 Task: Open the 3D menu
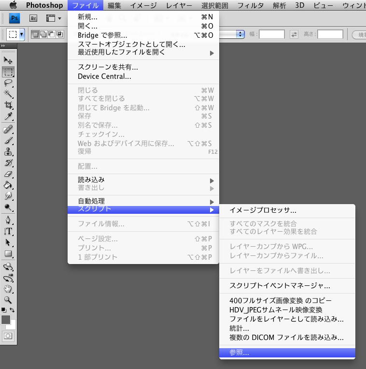pyautogui.click(x=300, y=5)
